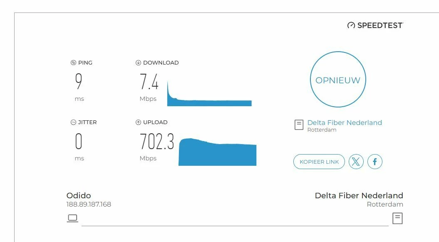Open the Delta Fiber Nederland server link
The width and height of the screenshot is (439, 242).
coord(345,123)
